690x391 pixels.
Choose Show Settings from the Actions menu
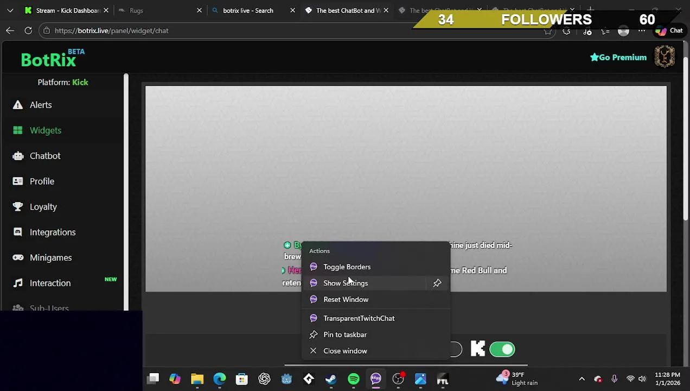point(346,283)
